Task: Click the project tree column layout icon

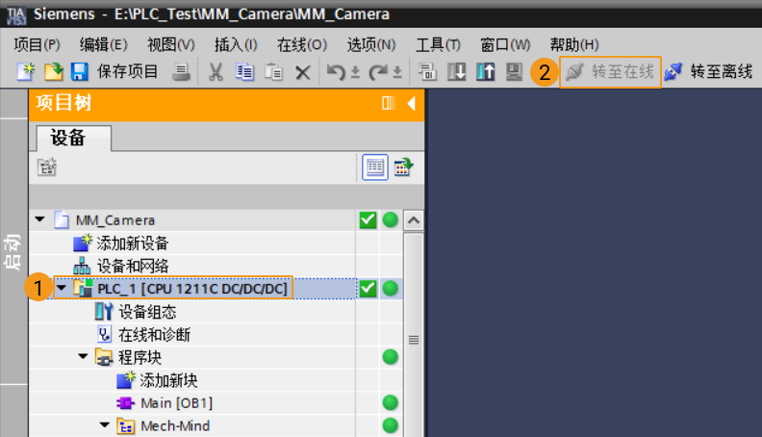Action: (389, 103)
